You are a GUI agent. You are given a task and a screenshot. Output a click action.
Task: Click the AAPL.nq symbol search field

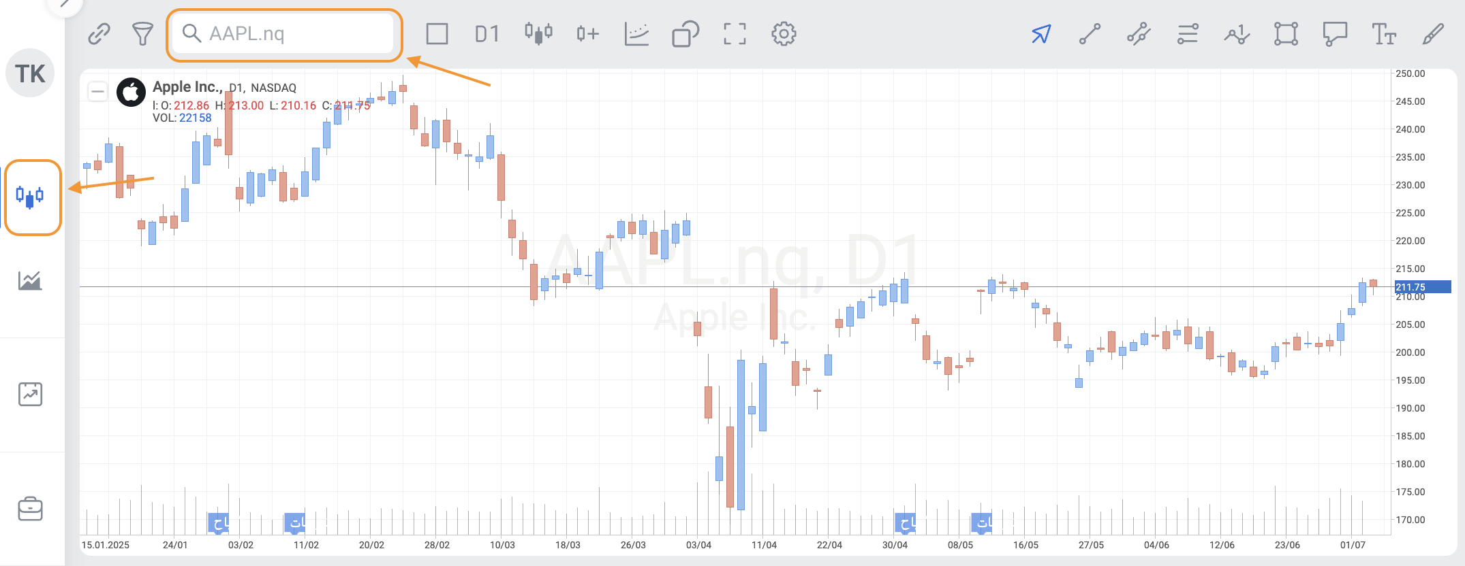[x=283, y=34]
